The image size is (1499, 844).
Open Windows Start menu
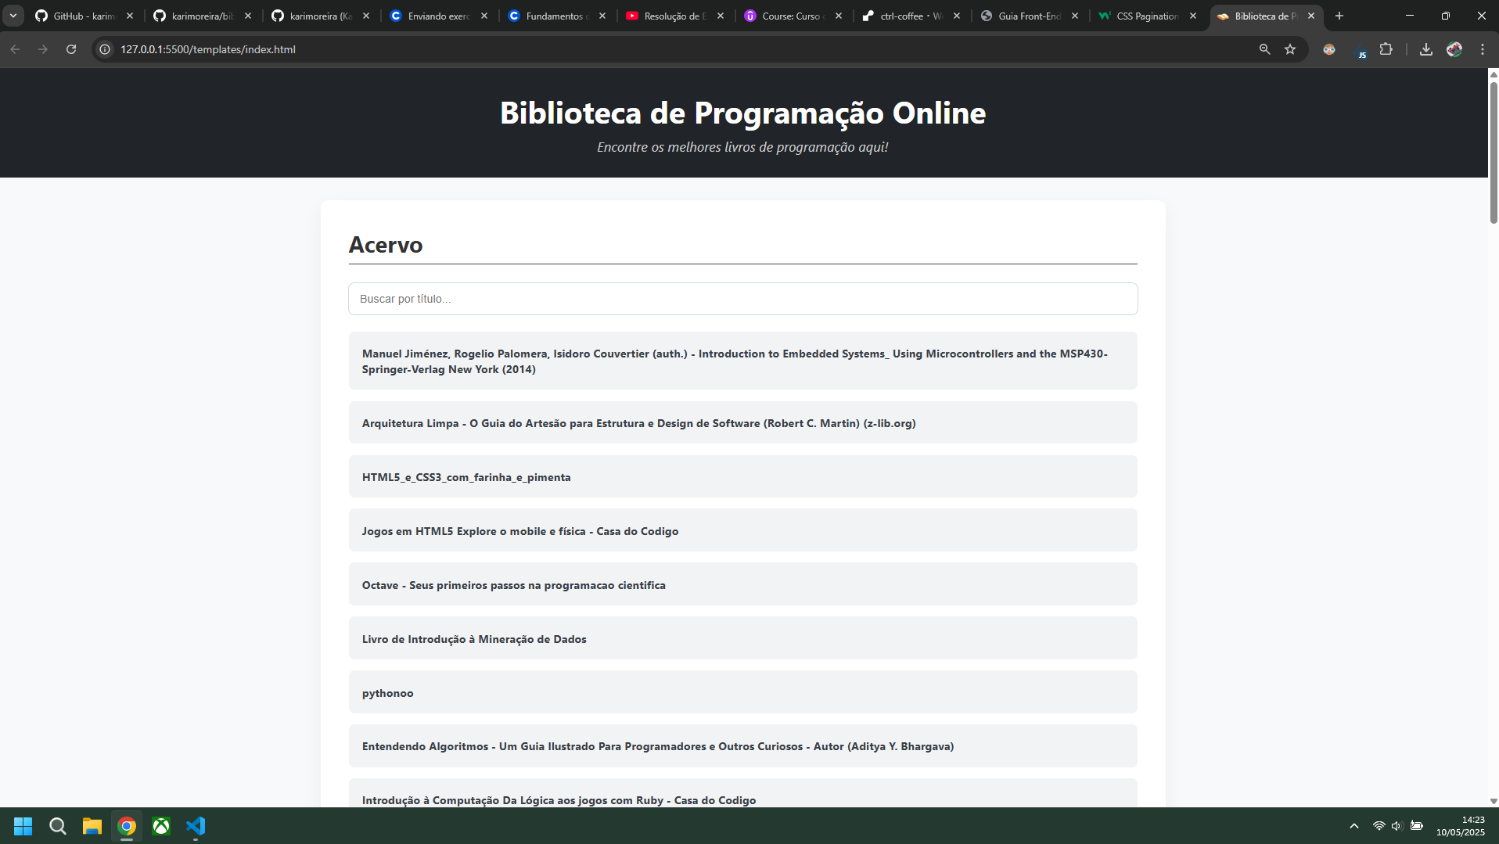pyautogui.click(x=23, y=826)
